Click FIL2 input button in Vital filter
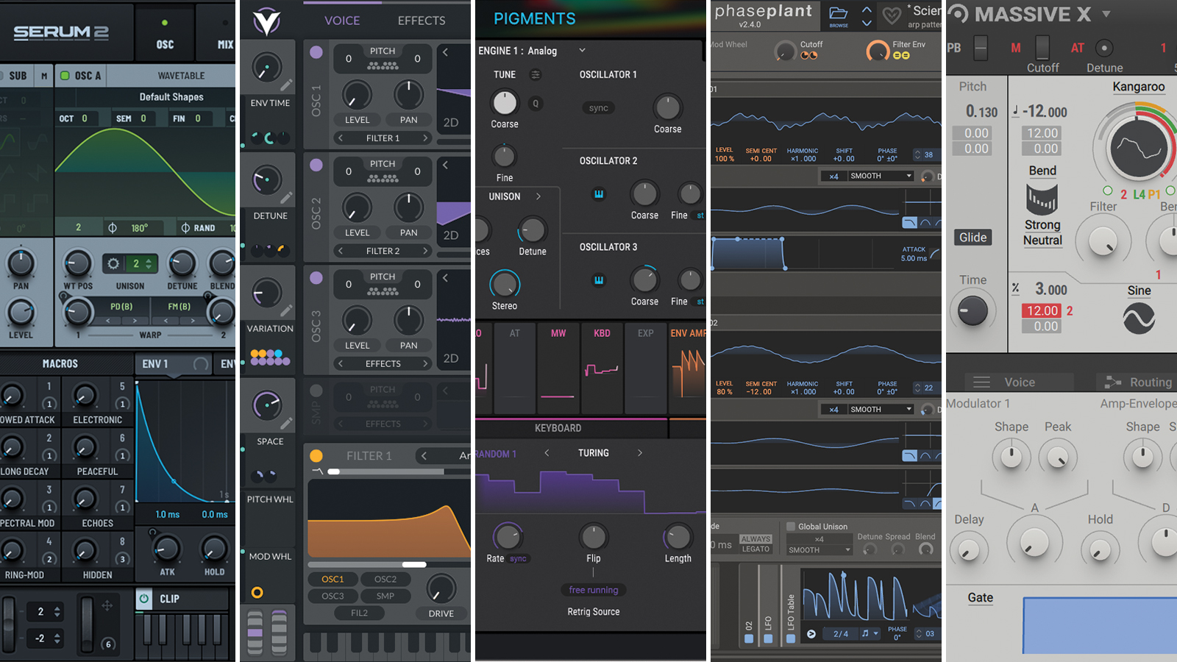This screenshot has height=662, width=1177. [359, 613]
